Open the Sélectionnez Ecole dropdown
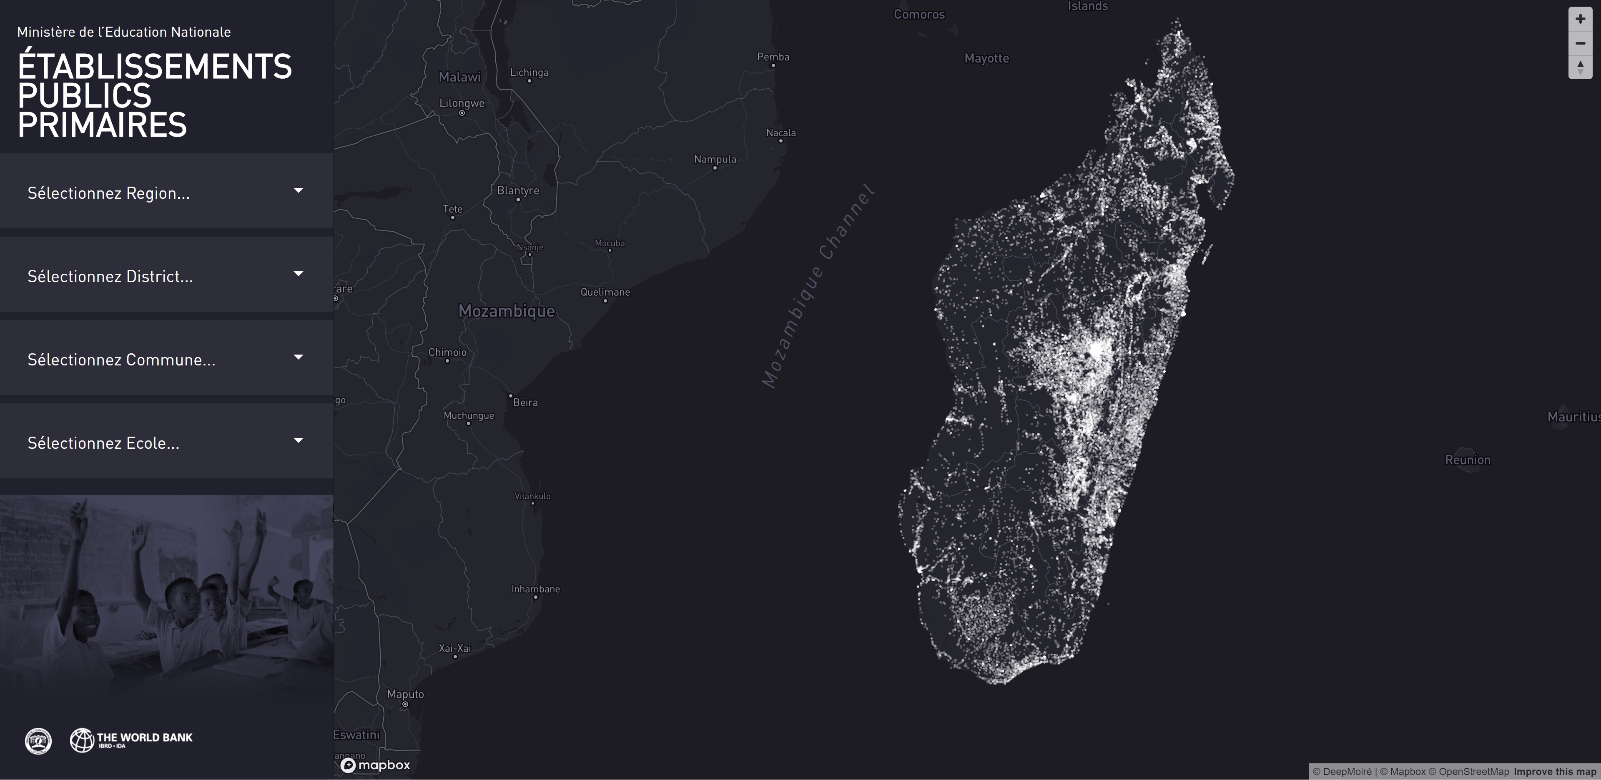This screenshot has height=780, width=1601. click(167, 441)
